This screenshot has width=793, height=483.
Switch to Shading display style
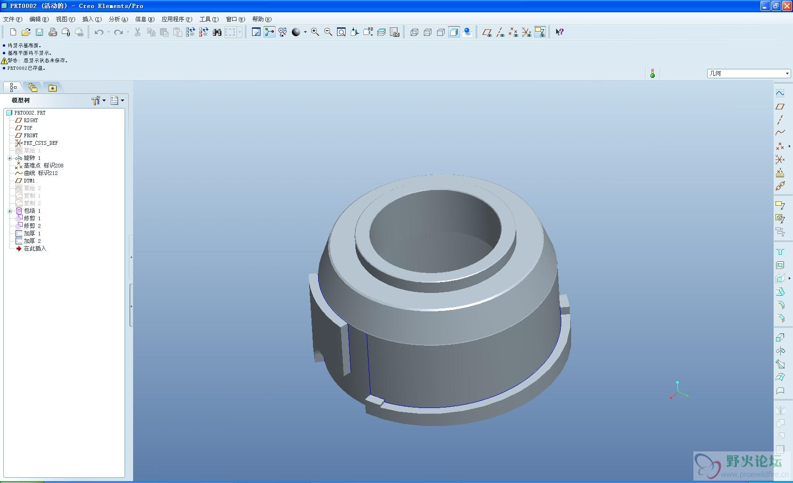(454, 32)
